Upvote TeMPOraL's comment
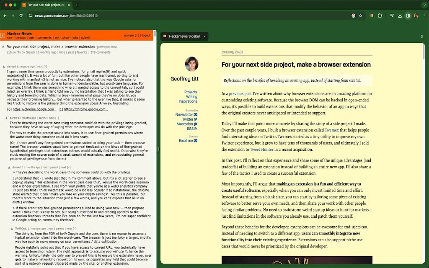 pos(12,228)
